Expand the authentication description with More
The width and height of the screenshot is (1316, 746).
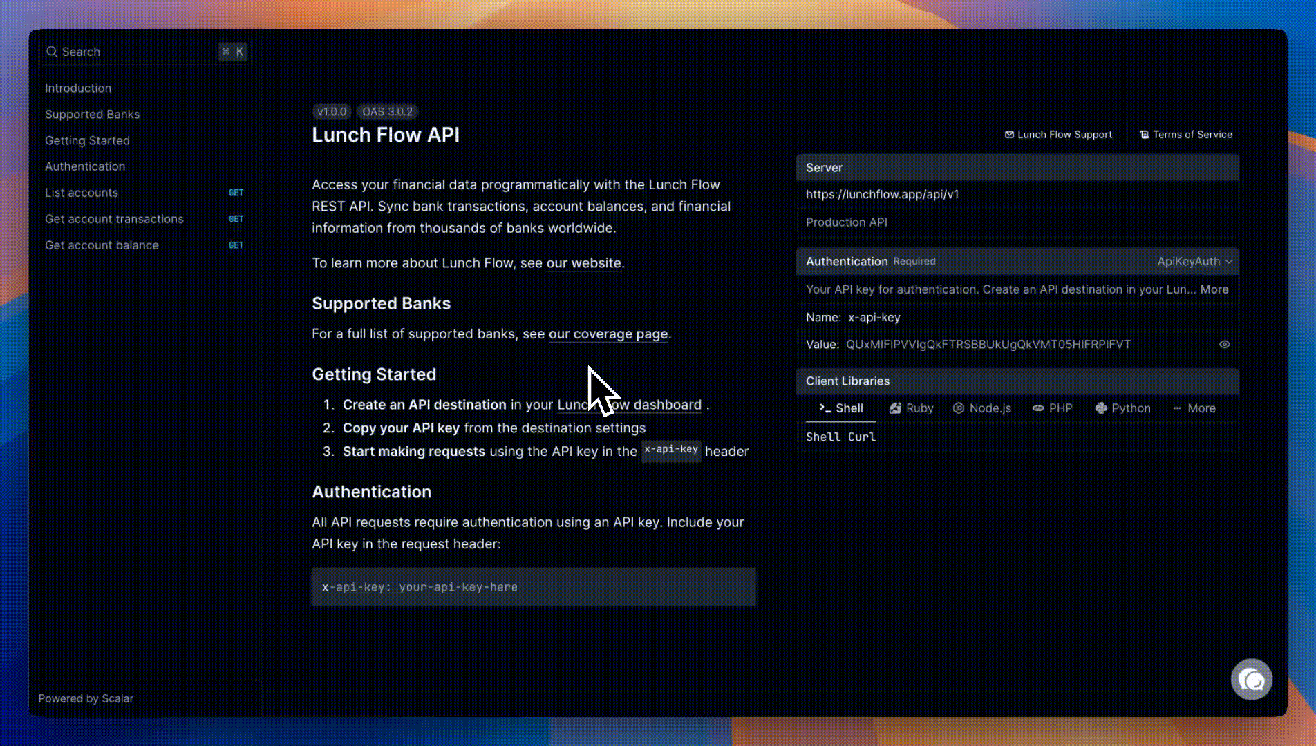pyautogui.click(x=1214, y=289)
